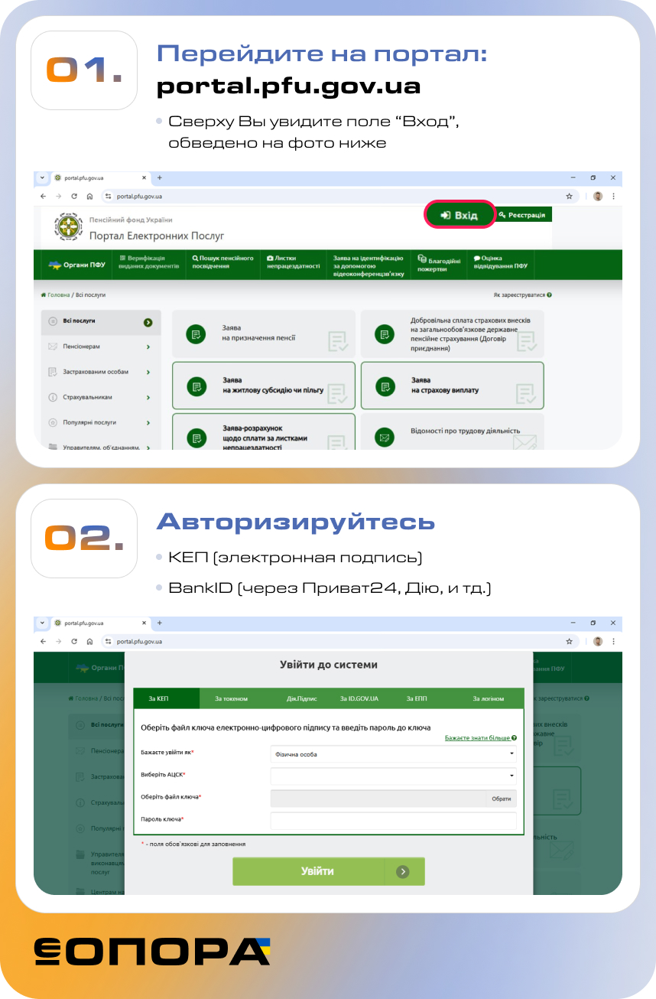The width and height of the screenshot is (656, 999).
Task: Open the Виберіть АЦСК dropdown
Action: [x=393, y=776]
